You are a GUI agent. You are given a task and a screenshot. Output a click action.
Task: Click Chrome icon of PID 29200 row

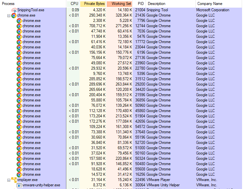[19, 84]
